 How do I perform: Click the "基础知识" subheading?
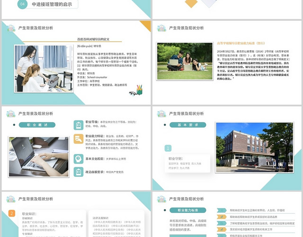tap(27, 218)
